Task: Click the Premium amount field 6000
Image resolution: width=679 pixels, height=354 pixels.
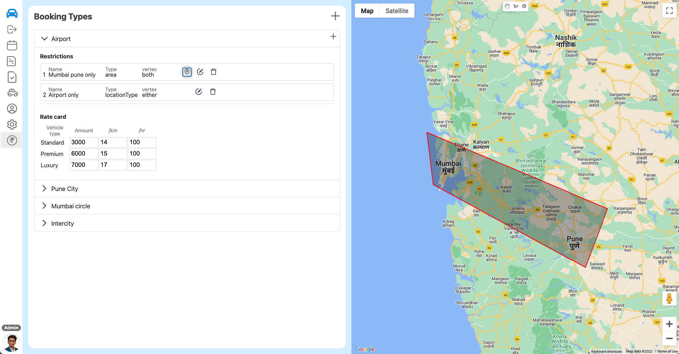Action: (x=84, y=154)
